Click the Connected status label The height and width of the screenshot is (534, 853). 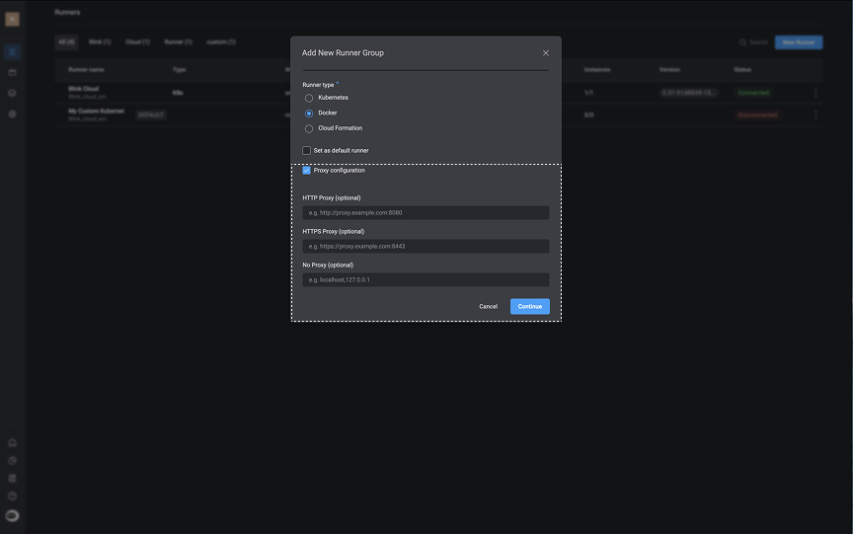click(x=753, y=93)
